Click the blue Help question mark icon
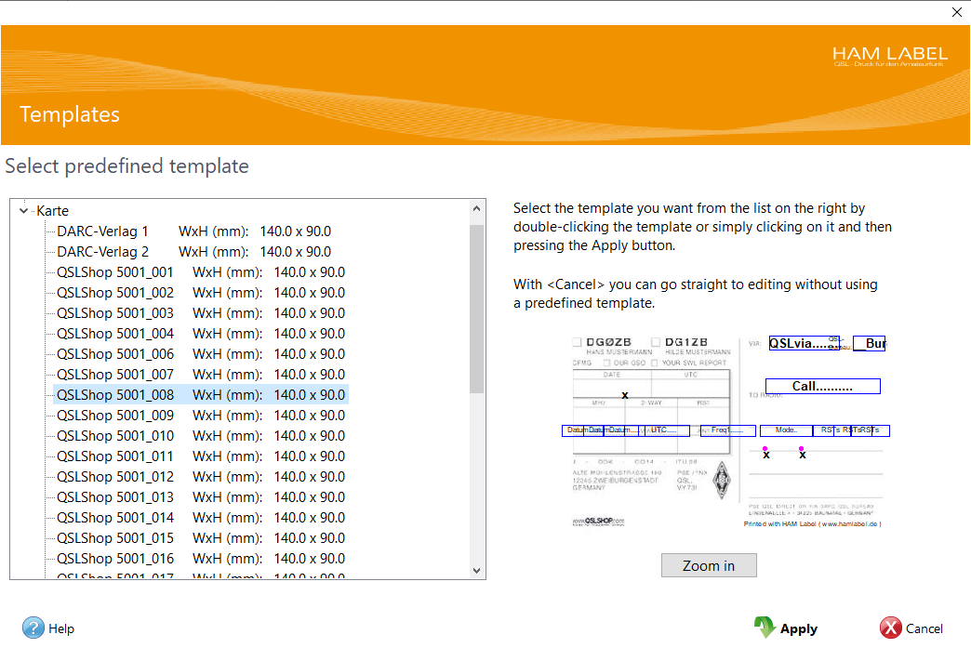This screenshot has width=971, height=661. [x=33, y=628]
